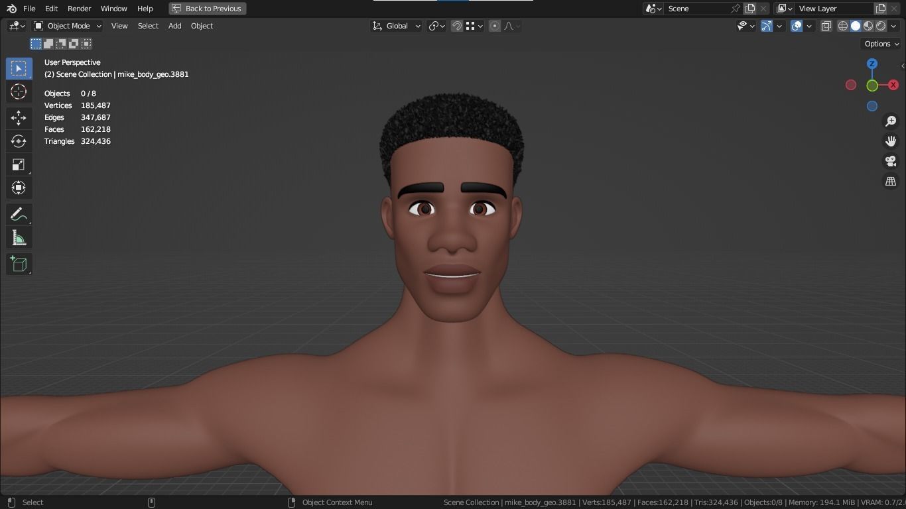Click the X axis on the navigation gizmo
The height and width of the screenshot is (509, 906).
coord(893,85)
